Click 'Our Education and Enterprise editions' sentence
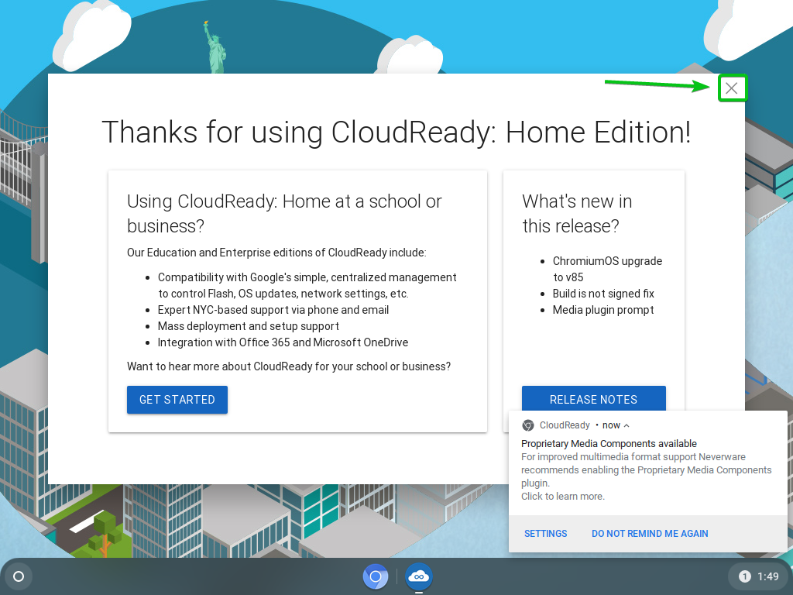This screenshot has height=595, width=793. (276, 253)
